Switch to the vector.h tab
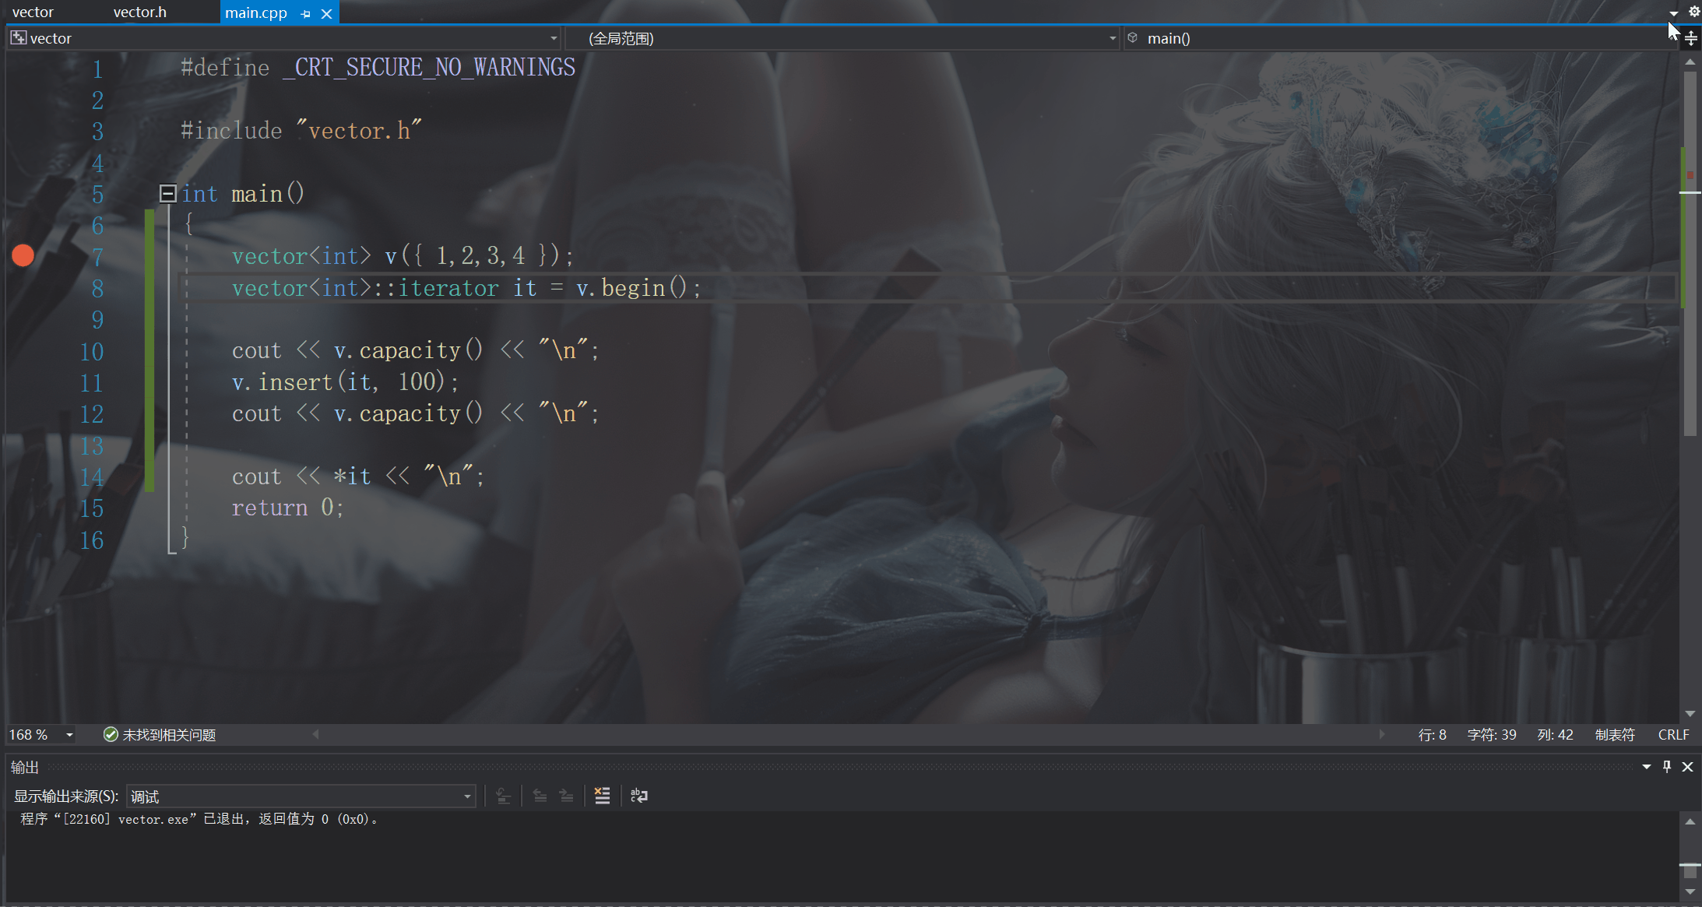 (140, 12)
